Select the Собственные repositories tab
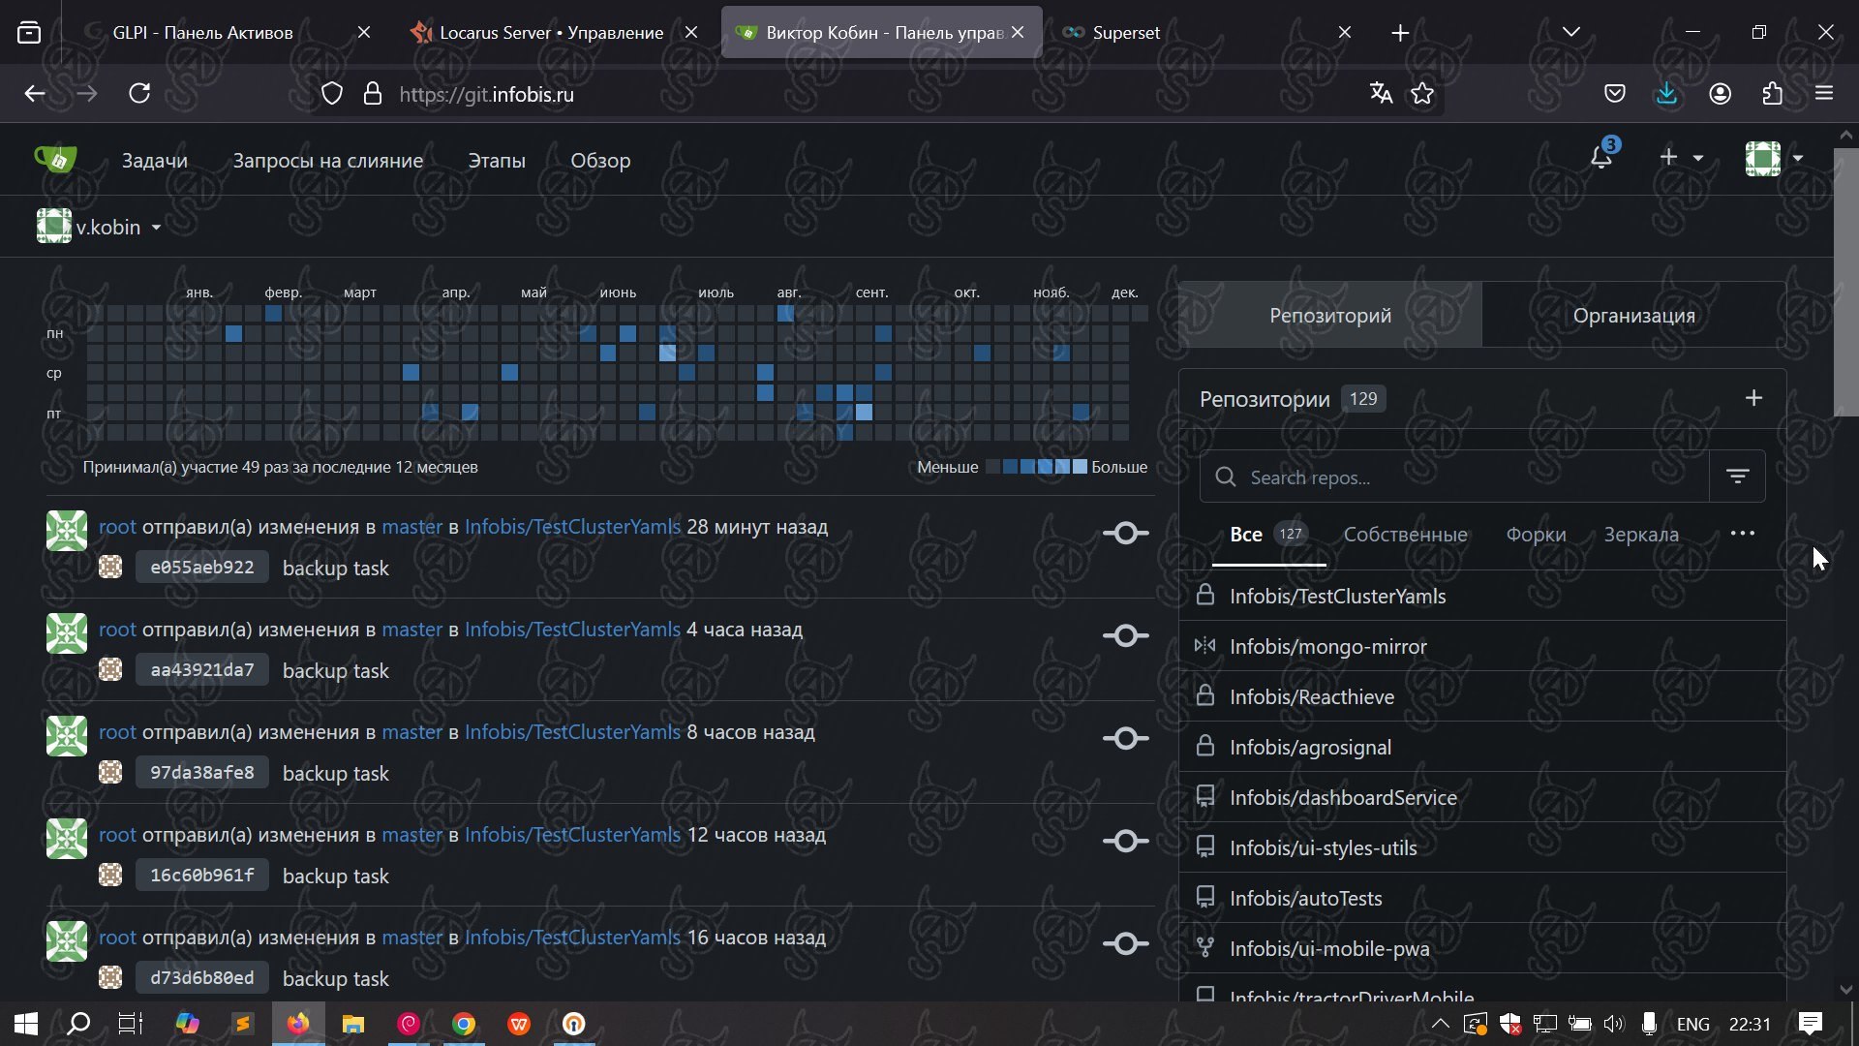The image size is (1859, 1046). (x=1405, y=535)
